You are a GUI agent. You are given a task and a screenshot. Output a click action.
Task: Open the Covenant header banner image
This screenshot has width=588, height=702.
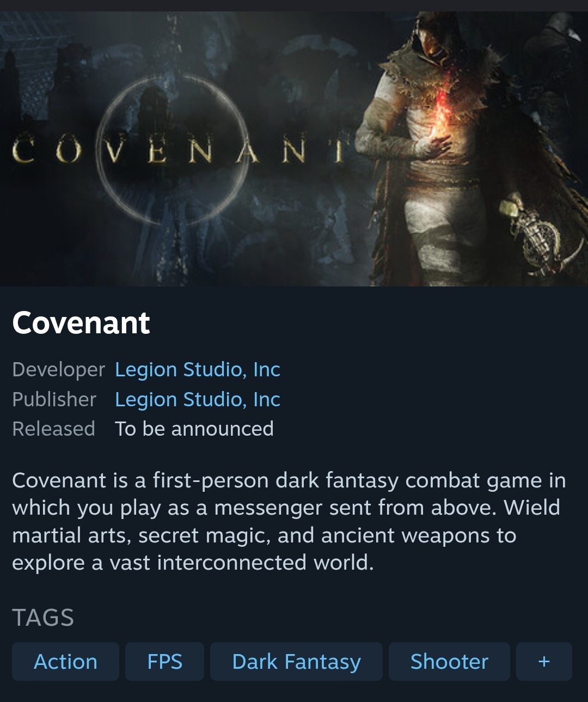pos(294,149)
